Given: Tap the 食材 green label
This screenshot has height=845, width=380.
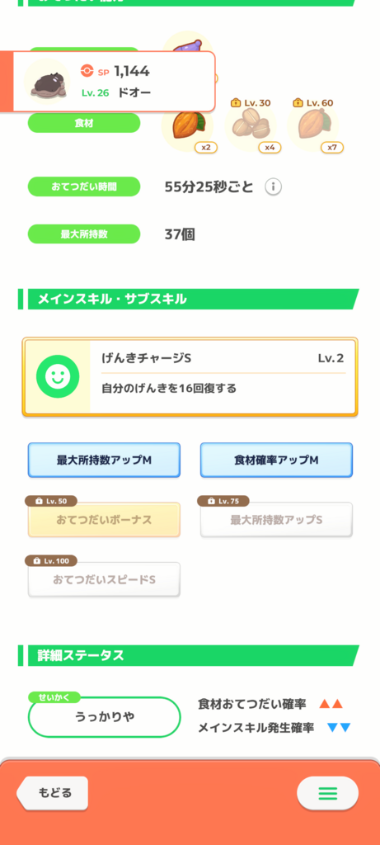Looking at the screenshot, I should pyautogui.click(x=84, y=124).
